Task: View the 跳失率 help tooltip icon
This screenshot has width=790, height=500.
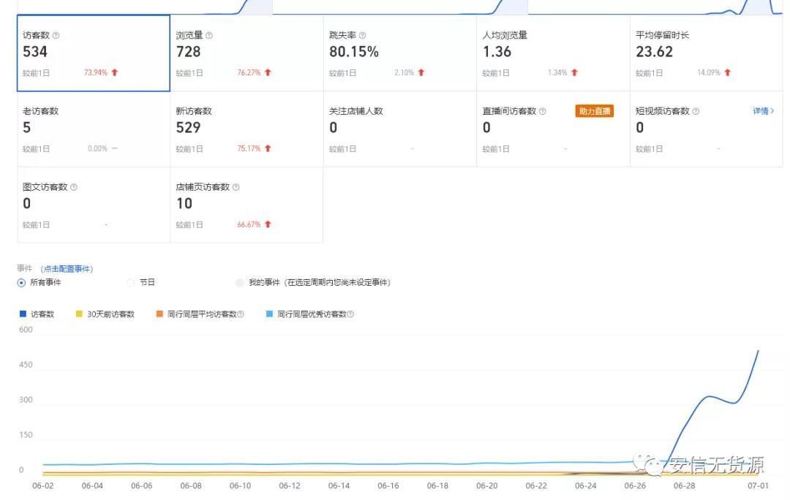Action: pyautogui.click(x=364, y=34)
